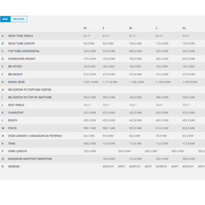Image resolution: width=205 pixels, height=205 pixels.
Task: Select the M size column header
Action: pyautogui.click(x=131, y=28)
